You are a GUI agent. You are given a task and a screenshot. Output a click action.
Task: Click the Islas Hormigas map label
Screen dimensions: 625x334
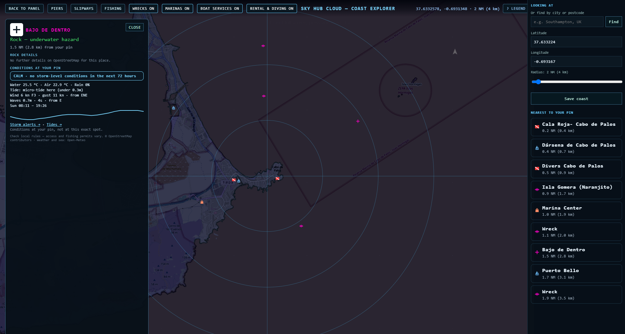pos(412,84)
